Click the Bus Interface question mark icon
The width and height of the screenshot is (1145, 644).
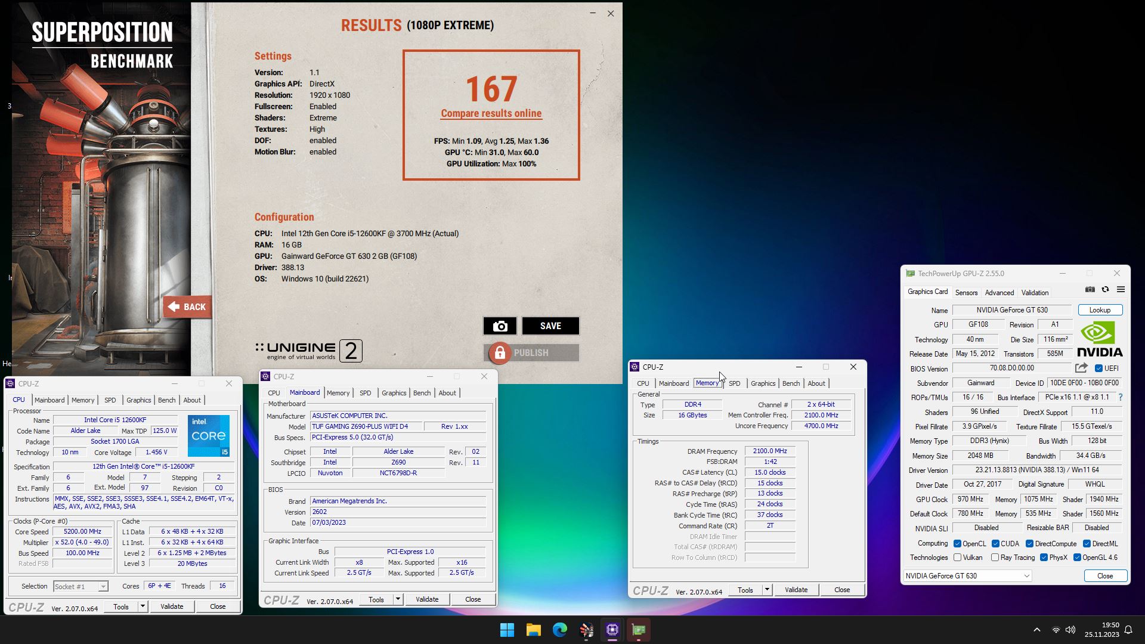[x=1121, y=397]
